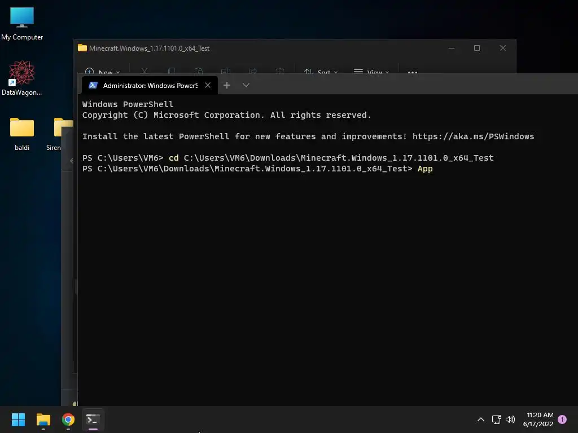Image resolution: width=578 pixels, height=433 pixels.
Task: Open Google Chrome from the taskbar
Action: pos(68,419)
